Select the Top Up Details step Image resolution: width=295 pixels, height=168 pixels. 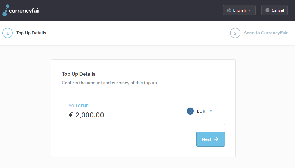click(31, 33)
